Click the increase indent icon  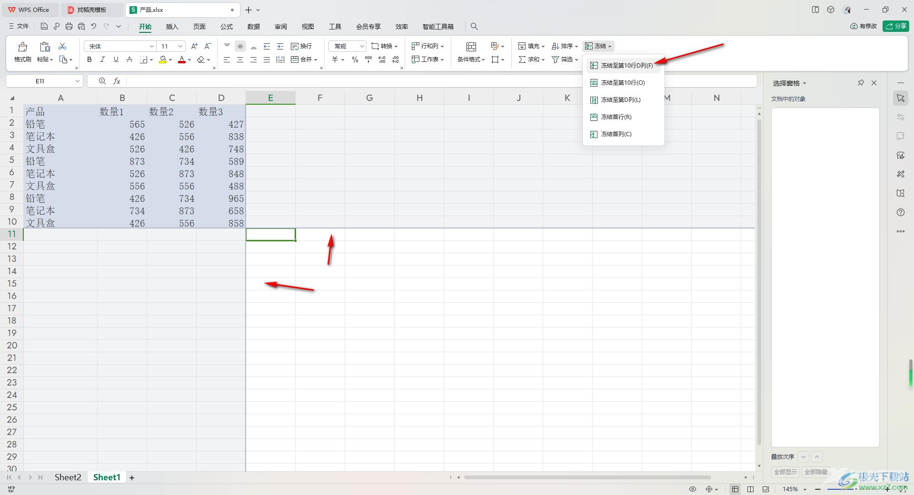coord(280,46)
